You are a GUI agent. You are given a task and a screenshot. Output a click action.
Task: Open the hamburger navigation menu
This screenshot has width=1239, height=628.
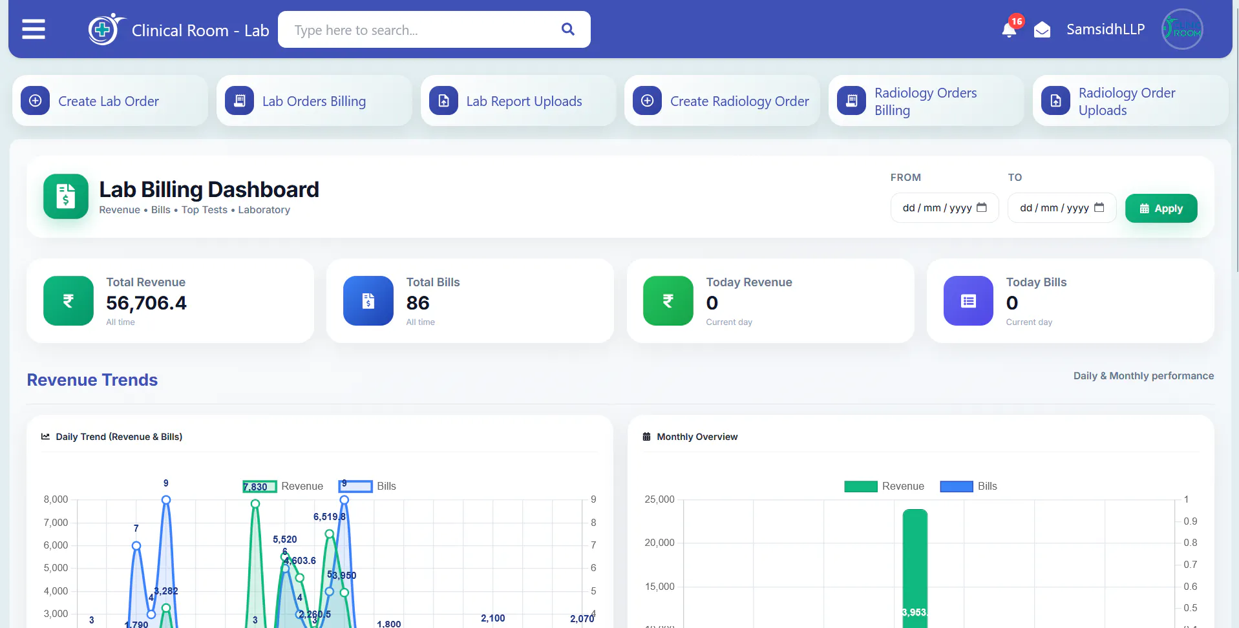coord(34,30)
